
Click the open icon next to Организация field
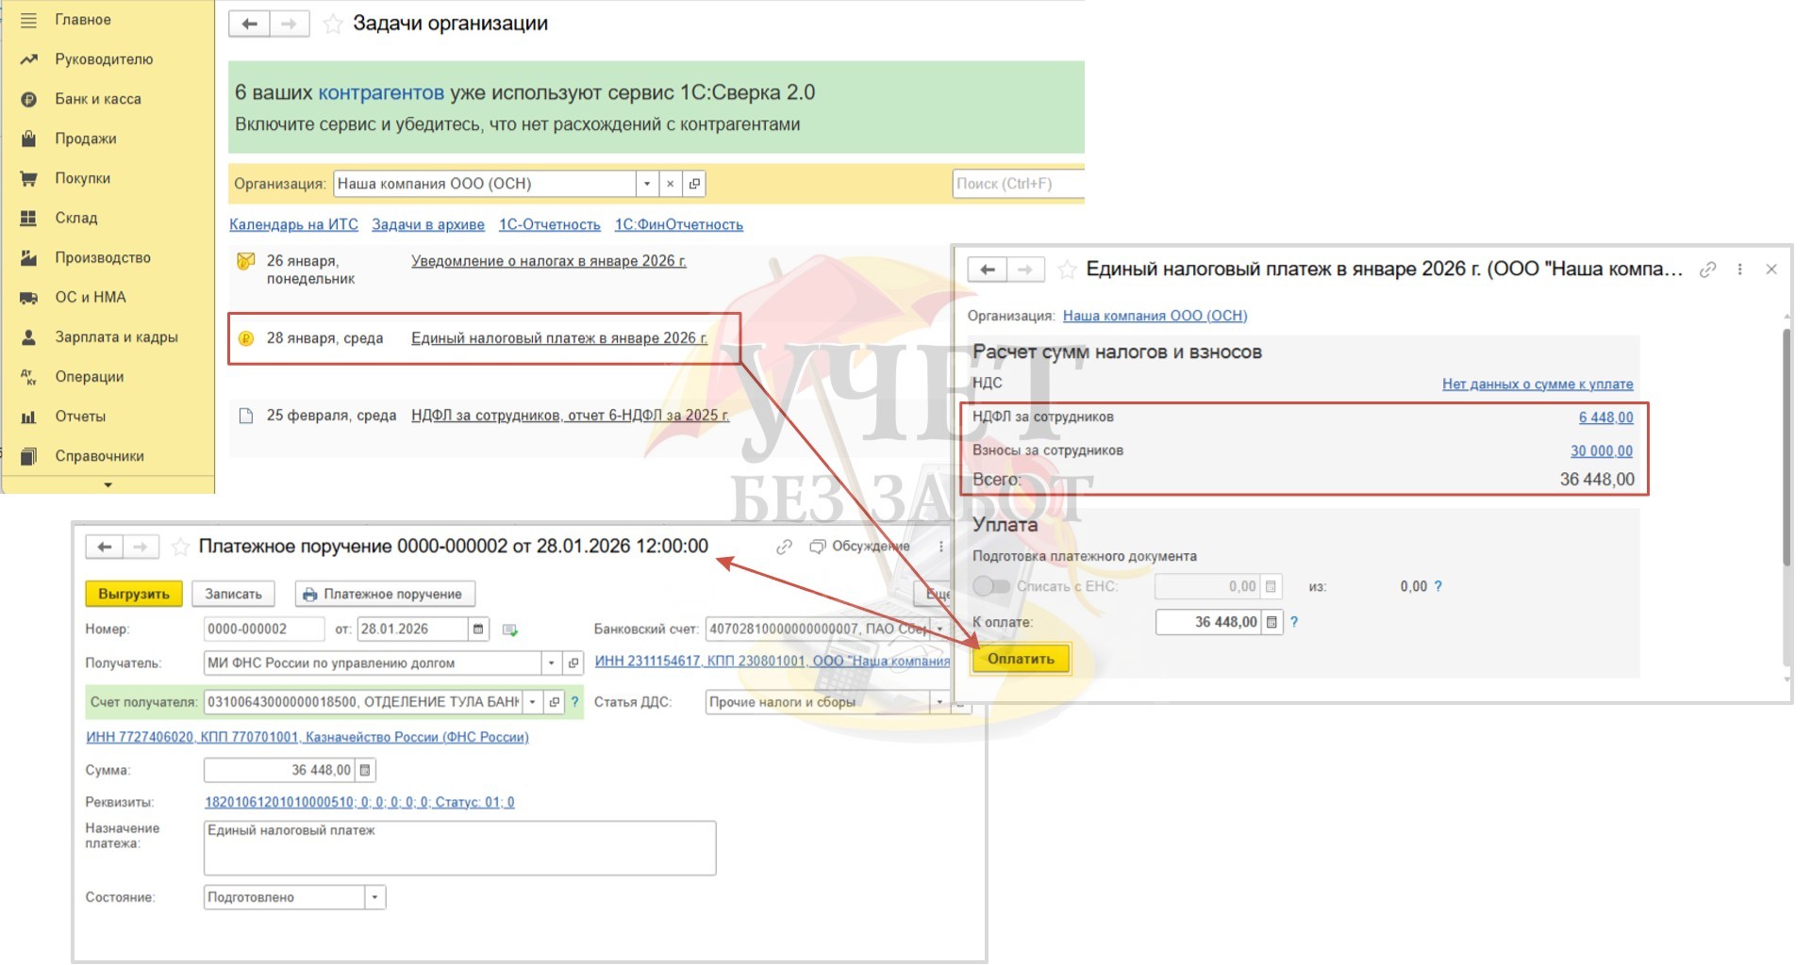(x=694, y=184)
